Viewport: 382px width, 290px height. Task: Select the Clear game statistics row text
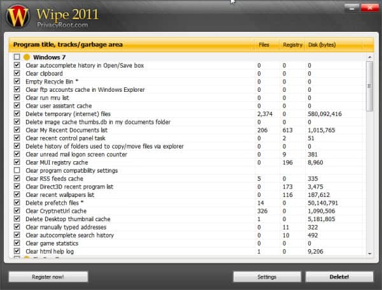[x=52, y=243]
